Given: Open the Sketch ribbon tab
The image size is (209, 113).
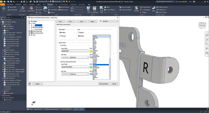Looking at the screenshot, I should [x=25, y=4].
